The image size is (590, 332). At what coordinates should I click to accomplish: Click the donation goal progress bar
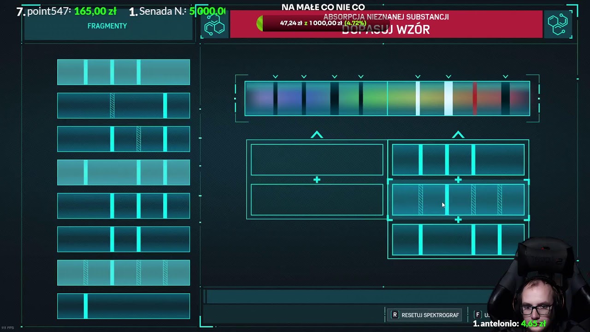[x=323, y=23]
